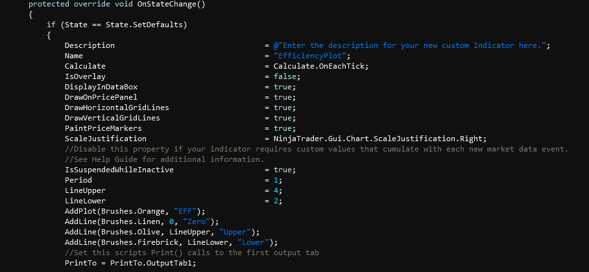Click the LineLower value 2
The image size is (589, 272).
coord(276,201)
